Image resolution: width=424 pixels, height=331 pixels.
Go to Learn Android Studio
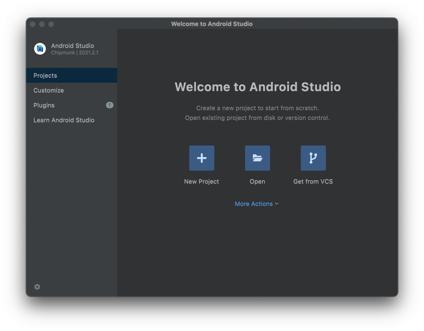[64, 120]
